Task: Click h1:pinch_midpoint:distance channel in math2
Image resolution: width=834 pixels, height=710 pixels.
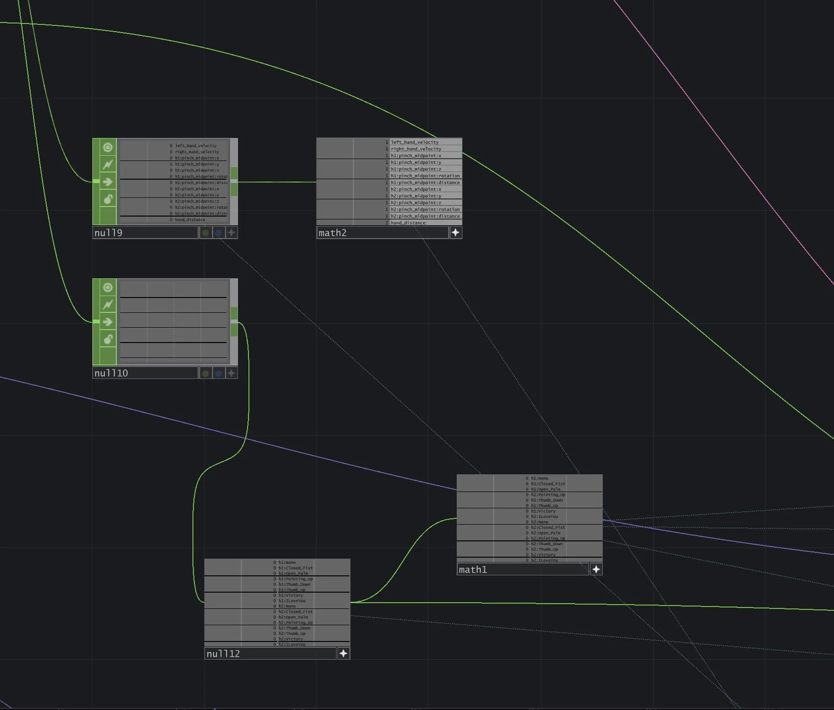Action: (425, 183)
